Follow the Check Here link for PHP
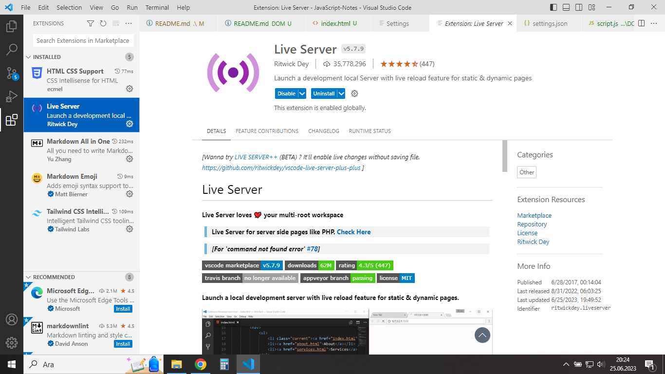 (353, 232)
